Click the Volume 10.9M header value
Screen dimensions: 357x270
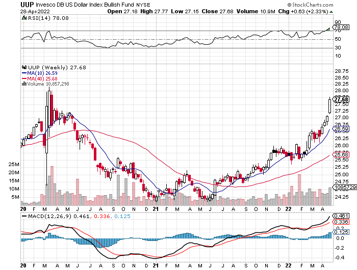tap(256, 11)
